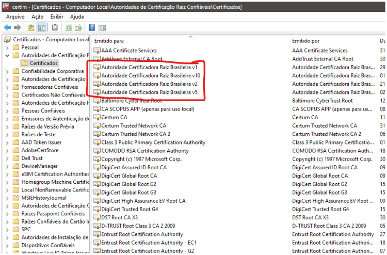This screenshot has width=387, height=255.
Task: Select Autoridade Certificadora Raiz Brasileira v10
Action: point(150,75)
